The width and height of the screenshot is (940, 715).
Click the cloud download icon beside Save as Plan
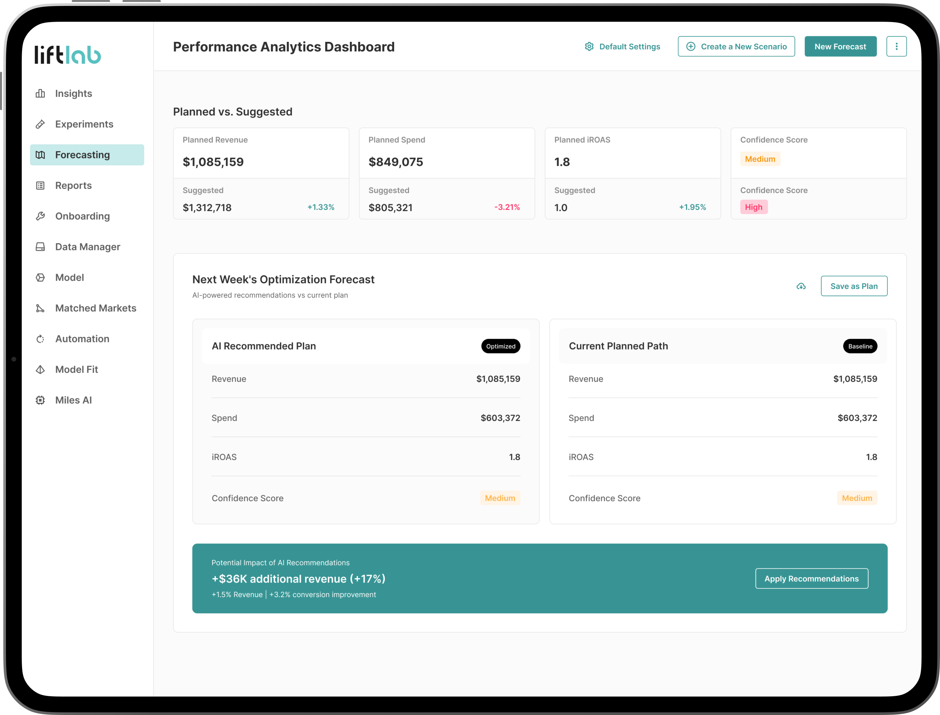801,286
